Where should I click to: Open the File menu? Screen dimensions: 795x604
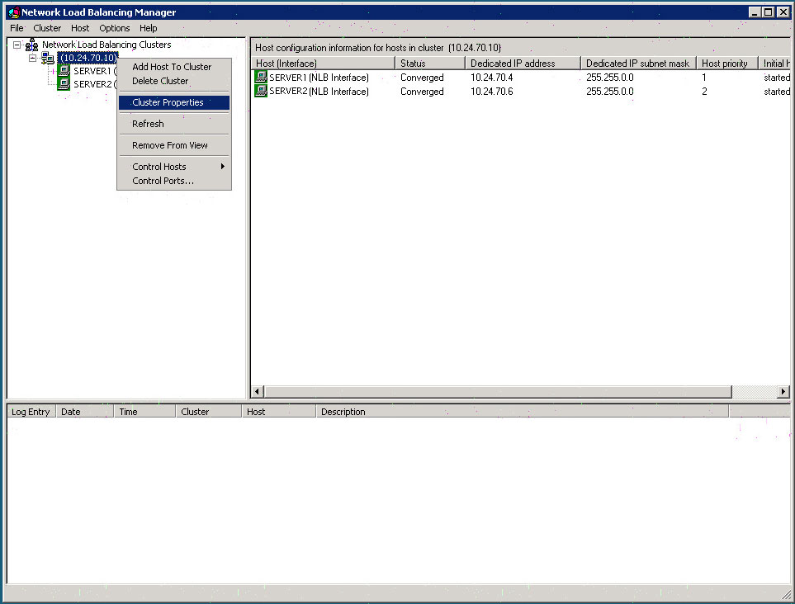(17, 28)
